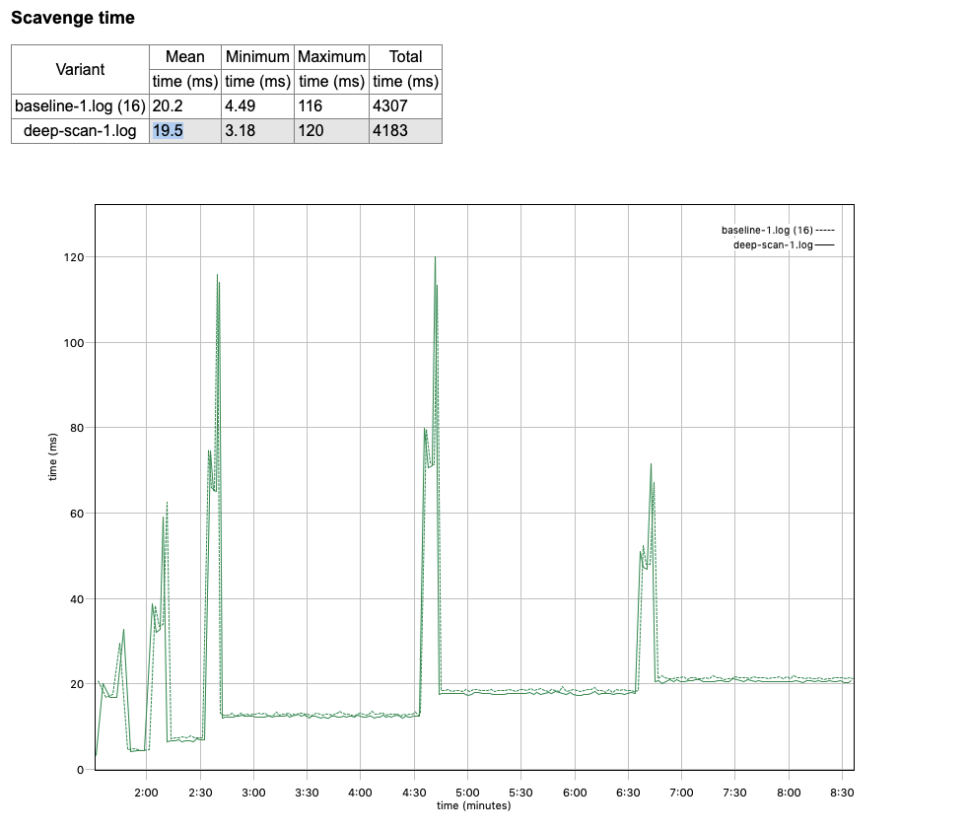Select the 'deep-scan-1.log' row label
Viewport: 969px width, 830px height.
pyautogui.click(x=80, y=131)
